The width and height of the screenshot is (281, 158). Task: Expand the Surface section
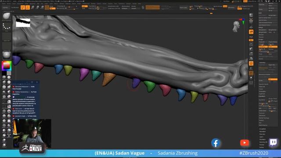[x=262, y=147]
